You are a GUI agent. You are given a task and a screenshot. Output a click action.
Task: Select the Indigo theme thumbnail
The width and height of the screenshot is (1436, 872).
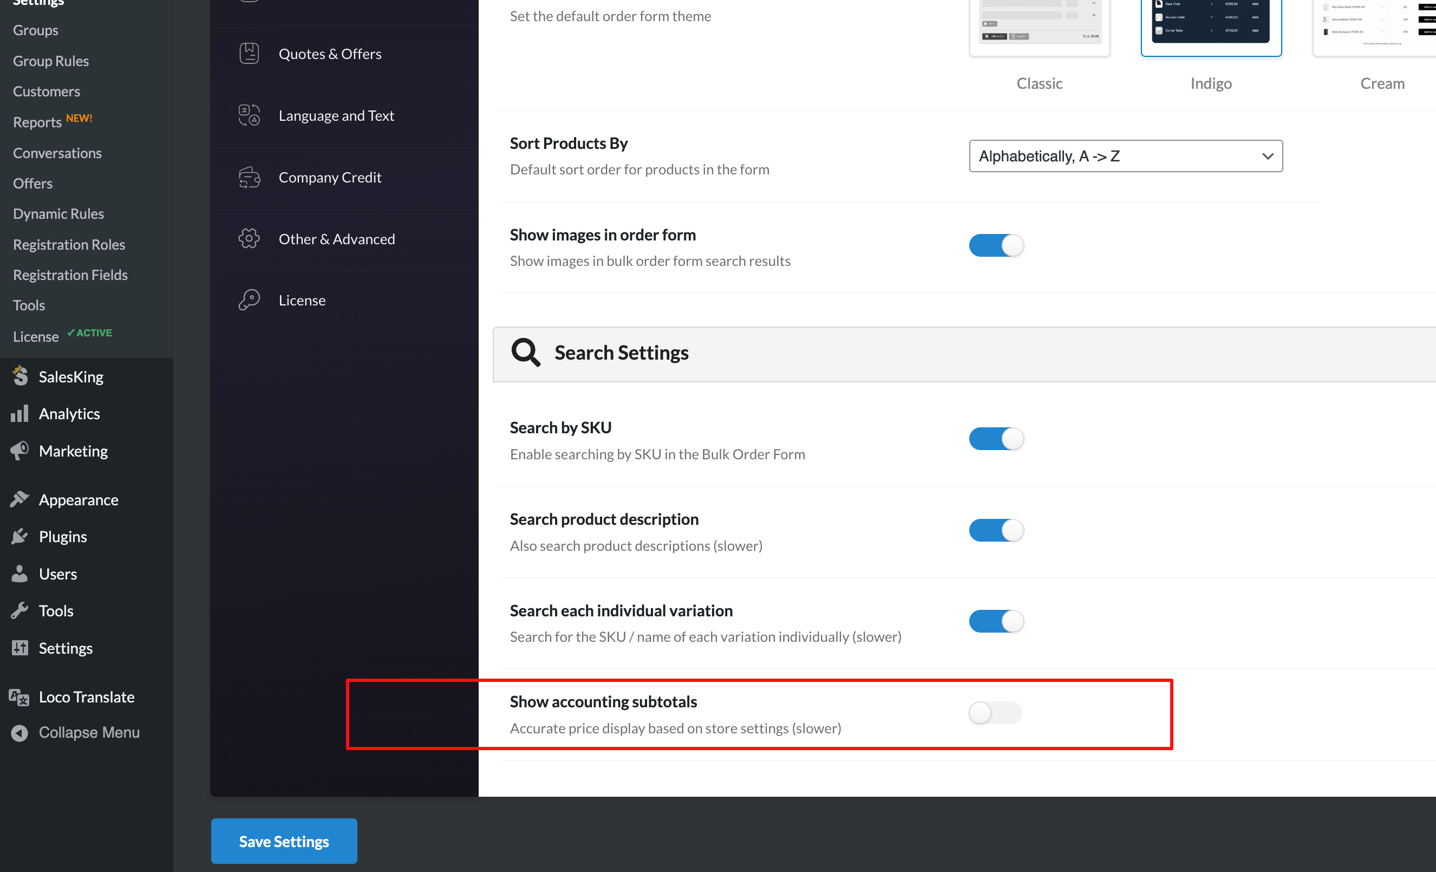click(1211, 27)
